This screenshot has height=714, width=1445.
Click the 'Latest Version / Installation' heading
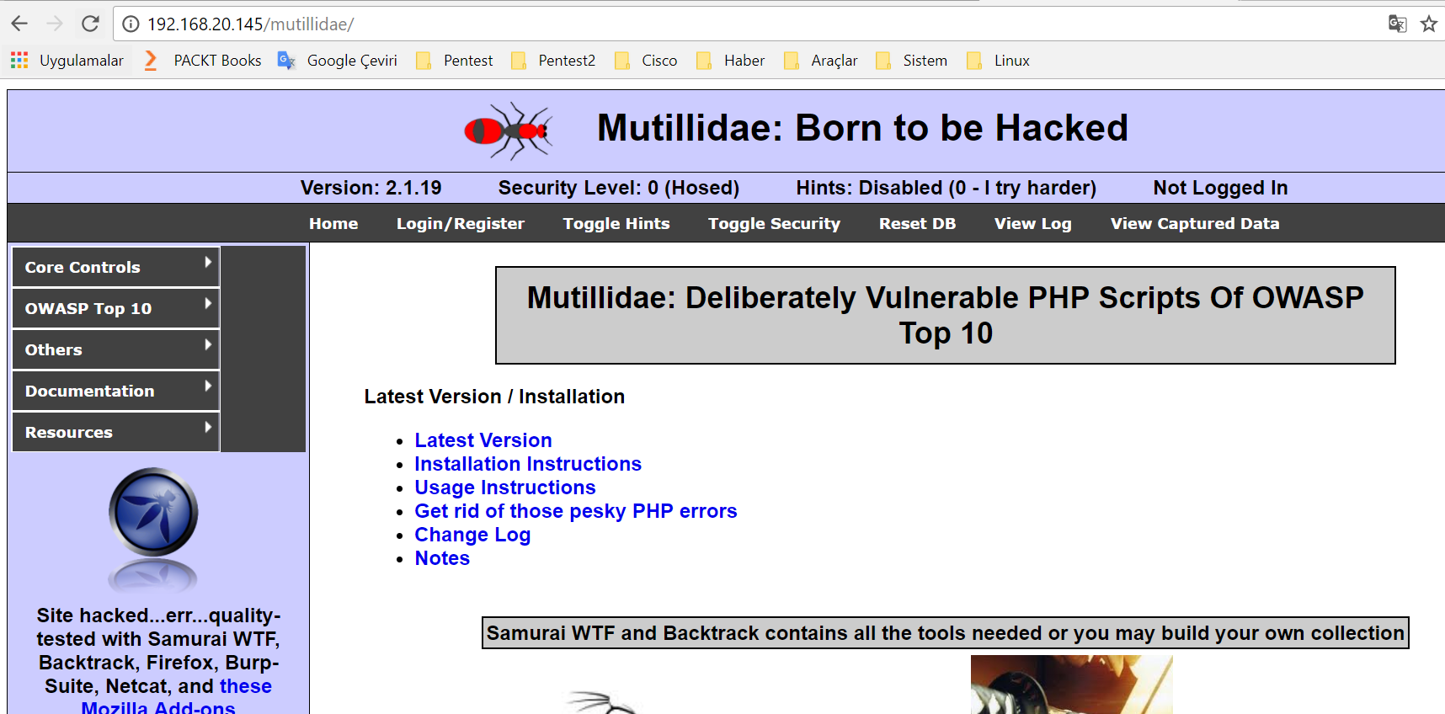pyautogui.click(x=494, y=397)
